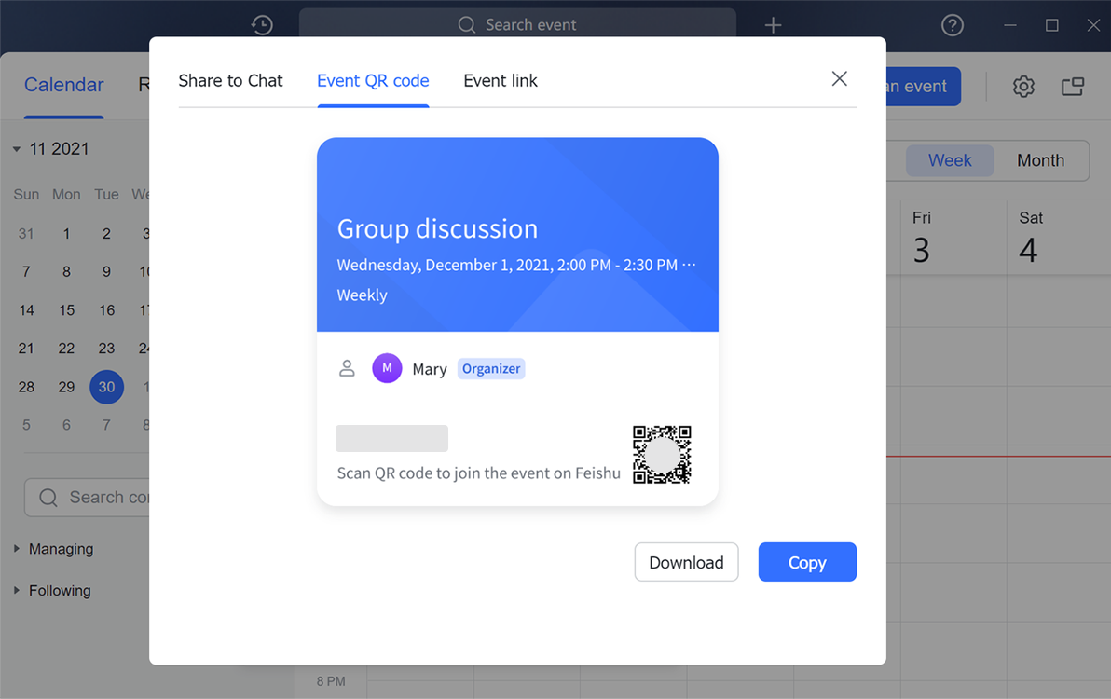The width and height of the screenshot is (1111, 699).
Task: Open calendar settings via gear icon
Action: point(1023,86)
